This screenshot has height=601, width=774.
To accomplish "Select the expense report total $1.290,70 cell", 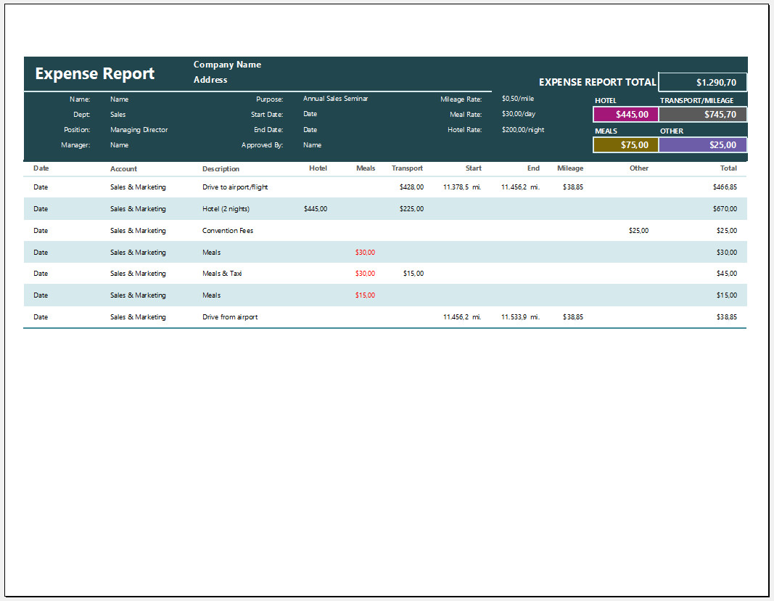I will 702,83.
